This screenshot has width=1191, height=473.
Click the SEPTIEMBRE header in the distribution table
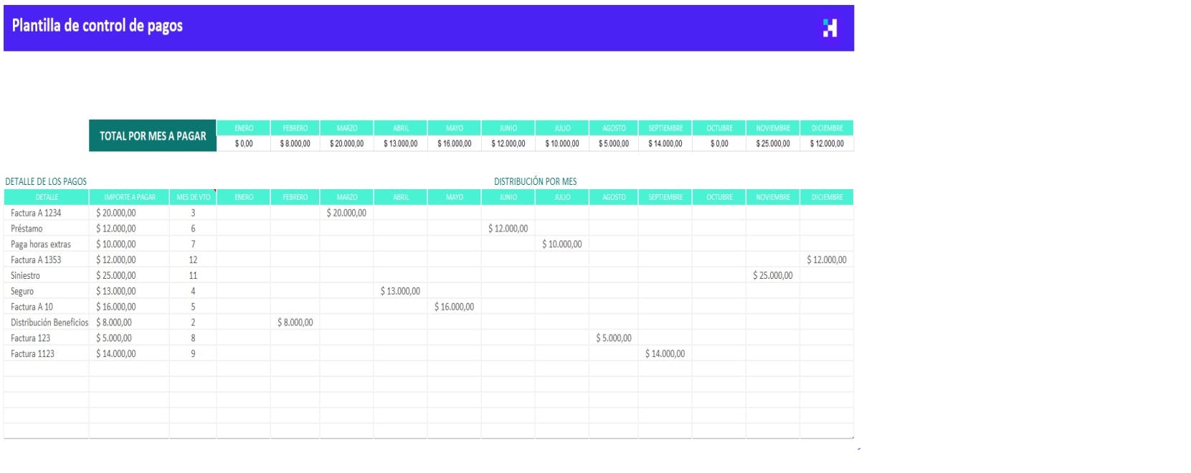click(x=665, y=197)
